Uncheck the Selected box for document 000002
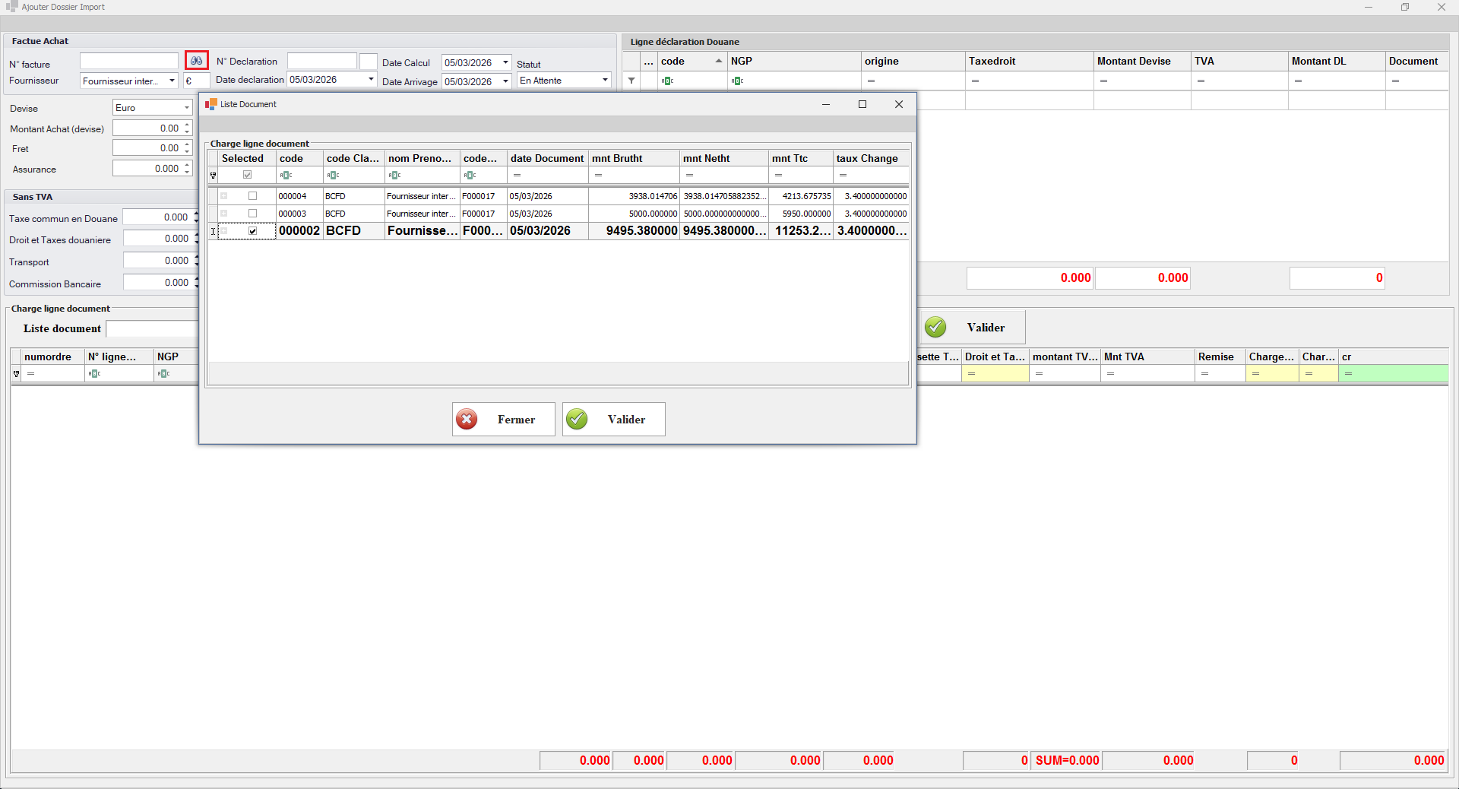The width and height of the screenshot is (1459, 789). coord(253,231)
